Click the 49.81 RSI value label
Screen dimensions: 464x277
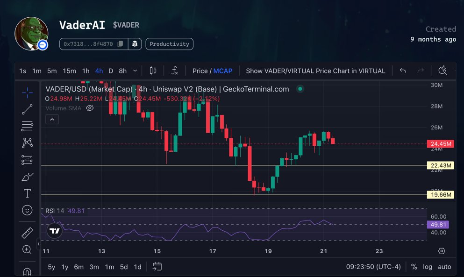click(x=438, y=225)
